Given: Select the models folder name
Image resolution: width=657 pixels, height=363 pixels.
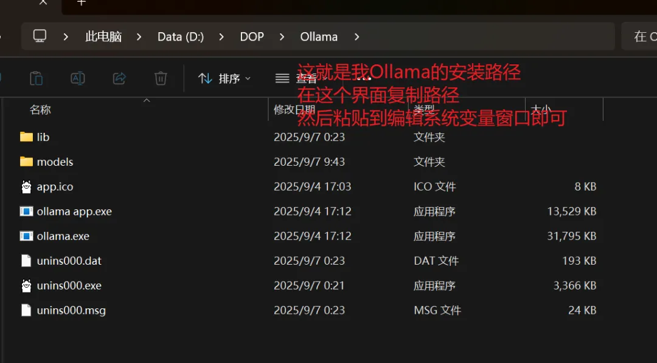Looking at the screenshot, I should point(55,161).
